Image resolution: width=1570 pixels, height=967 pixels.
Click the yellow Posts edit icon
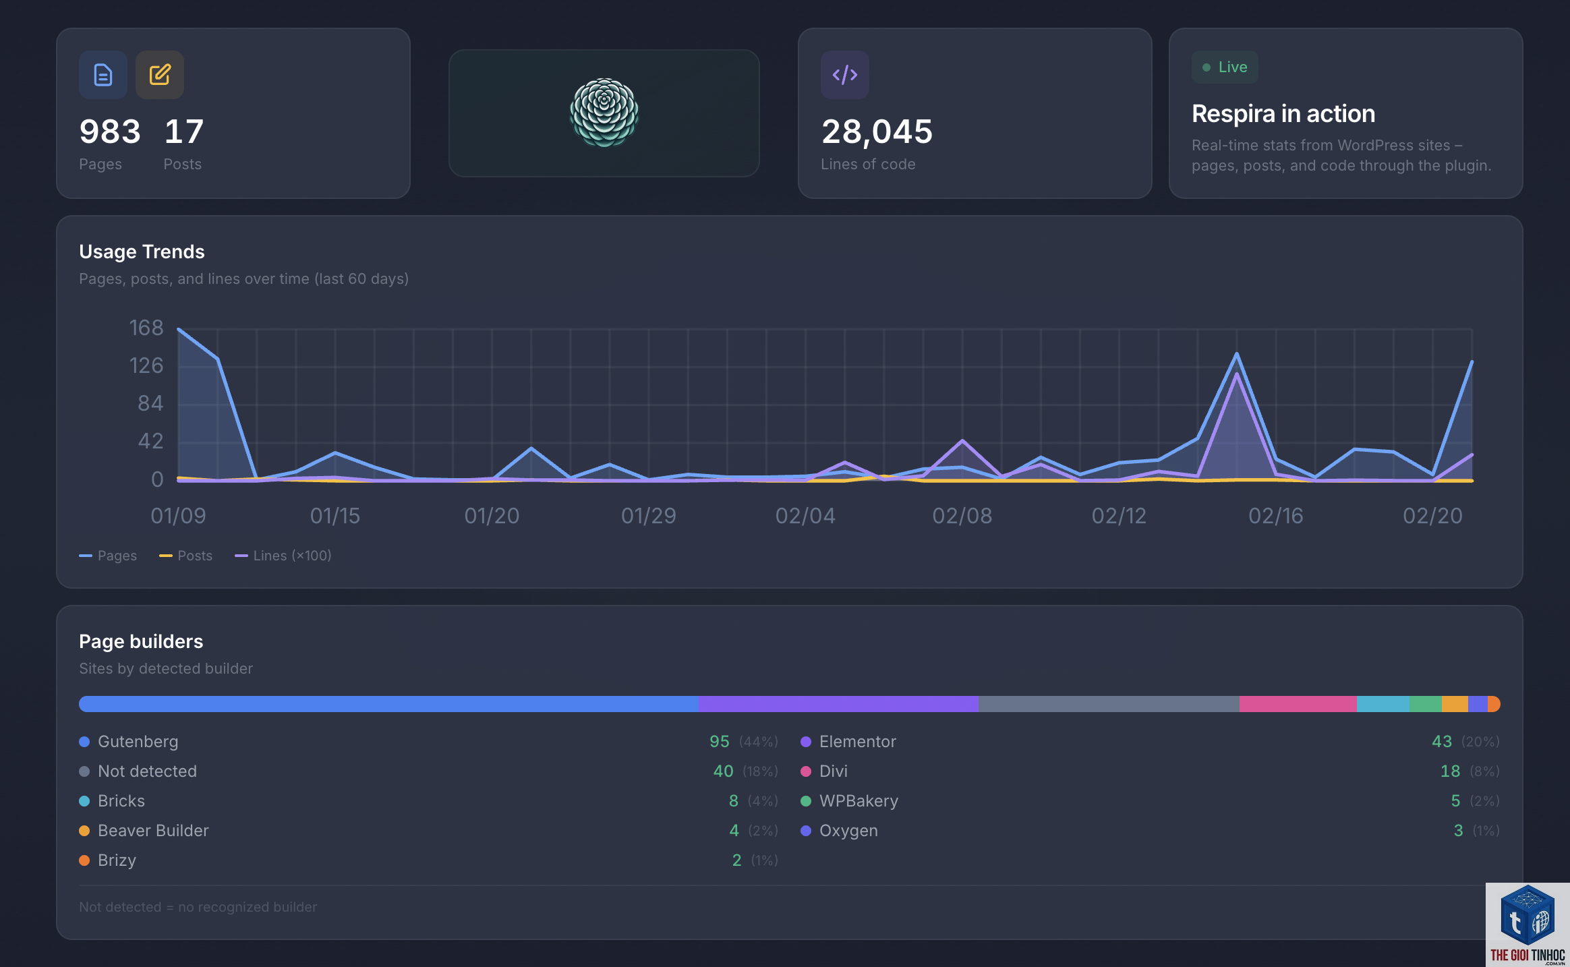(x=160, y=75)
